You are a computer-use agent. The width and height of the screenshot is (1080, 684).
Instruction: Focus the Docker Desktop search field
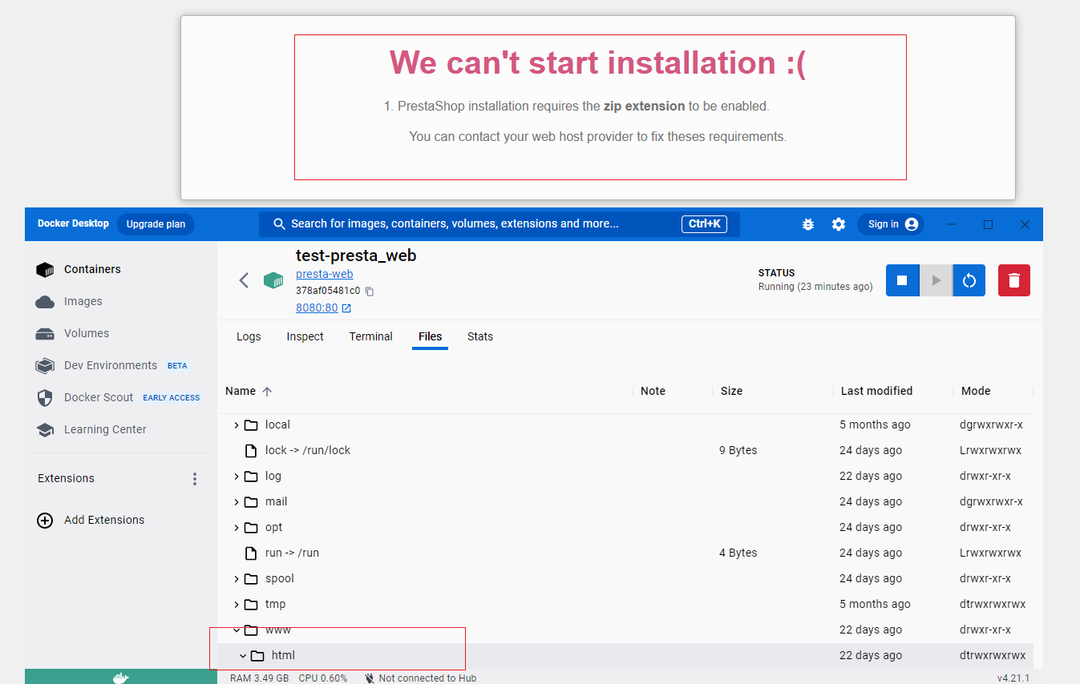coord(499,224)
